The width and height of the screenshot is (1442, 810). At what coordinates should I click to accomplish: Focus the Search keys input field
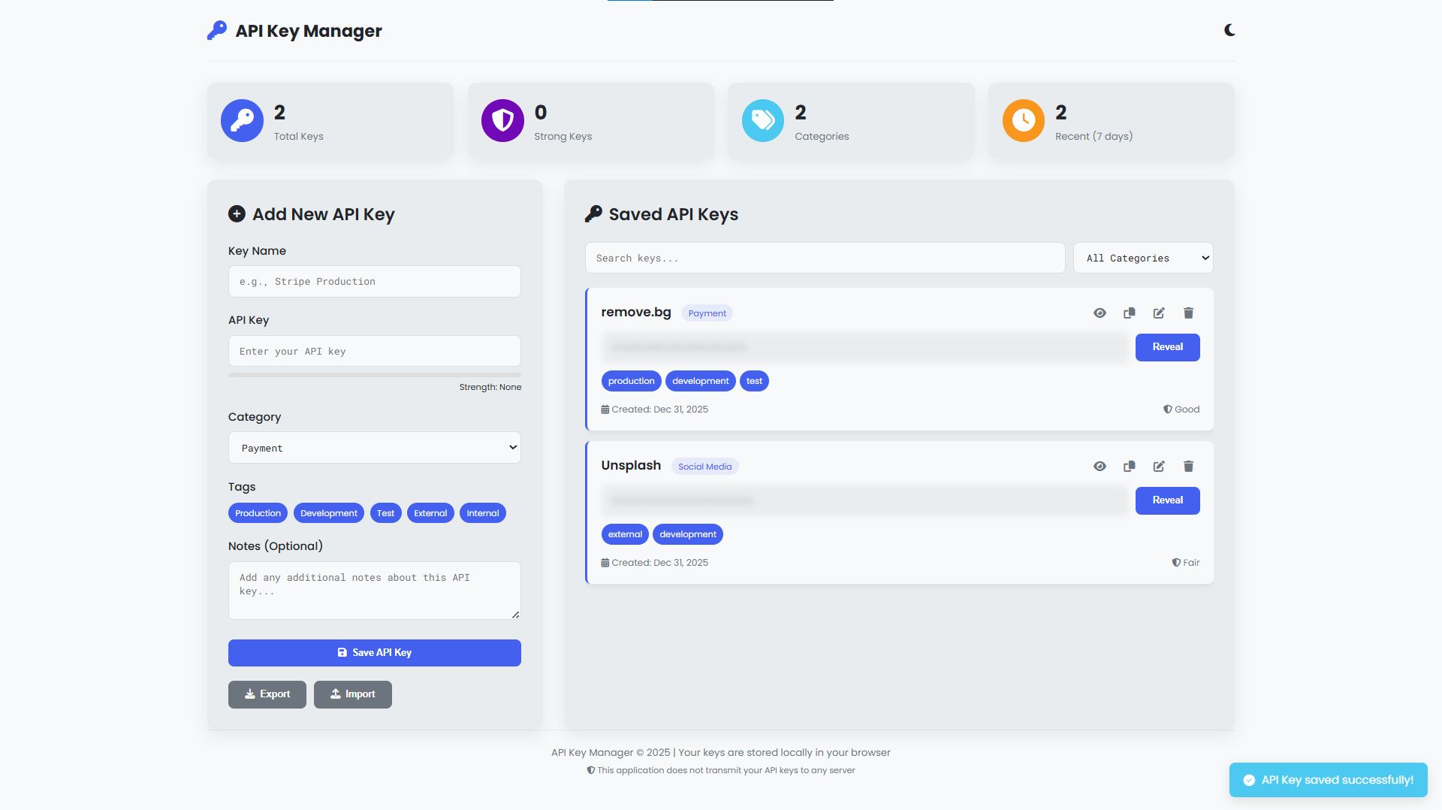tap(825, 258)
